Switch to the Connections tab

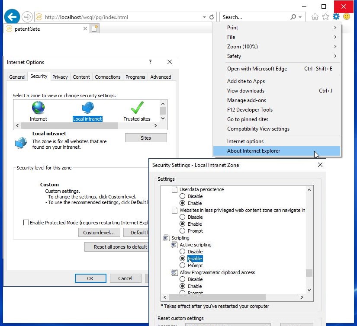(x=108, y=77)
